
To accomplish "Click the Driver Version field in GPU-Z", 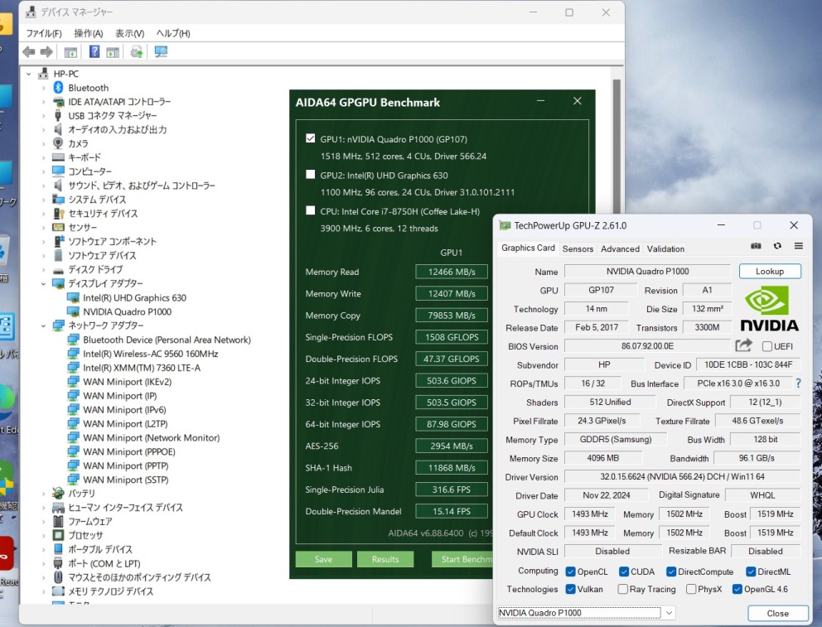I will [x=682, y=476].
